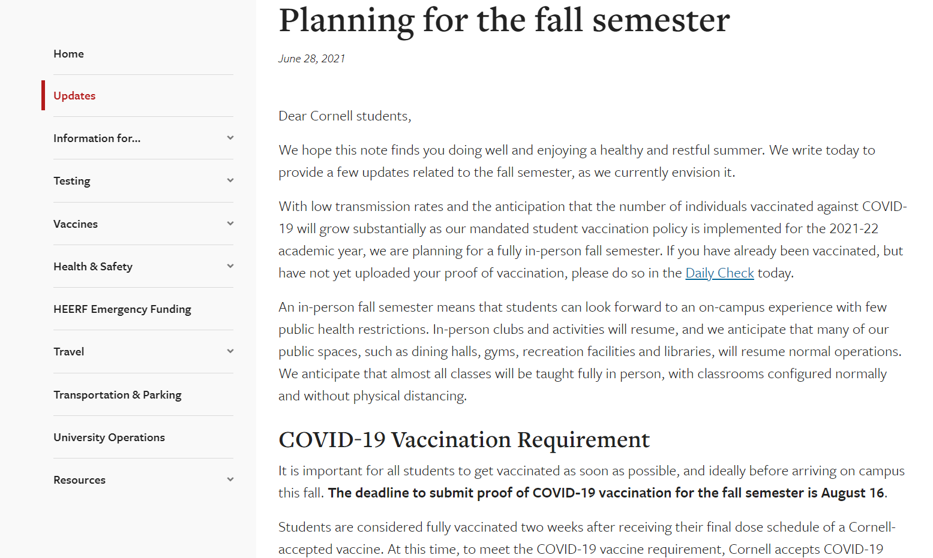Follow the Daily Check hyperlink

tap(719, 273)
